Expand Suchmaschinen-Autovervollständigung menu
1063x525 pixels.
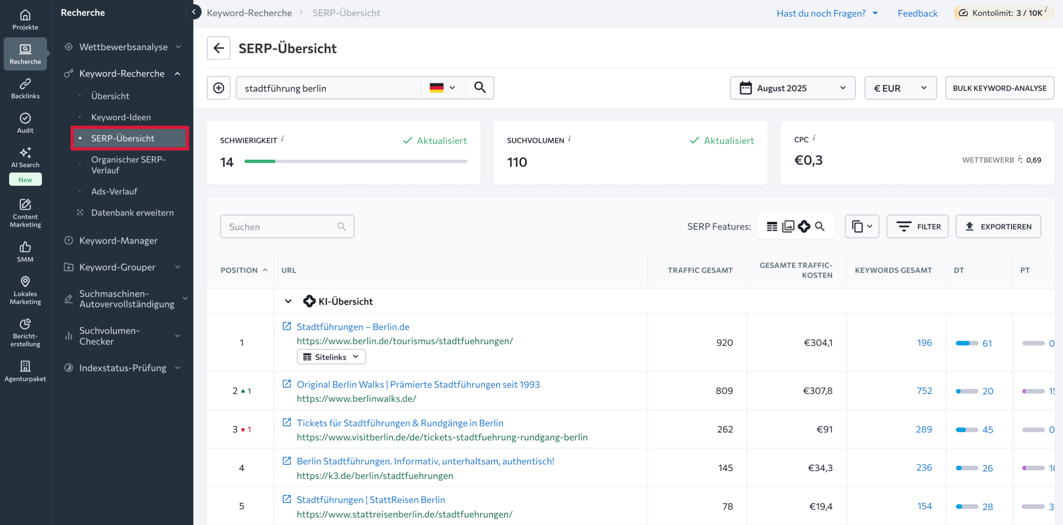click(x=185, y=298)
